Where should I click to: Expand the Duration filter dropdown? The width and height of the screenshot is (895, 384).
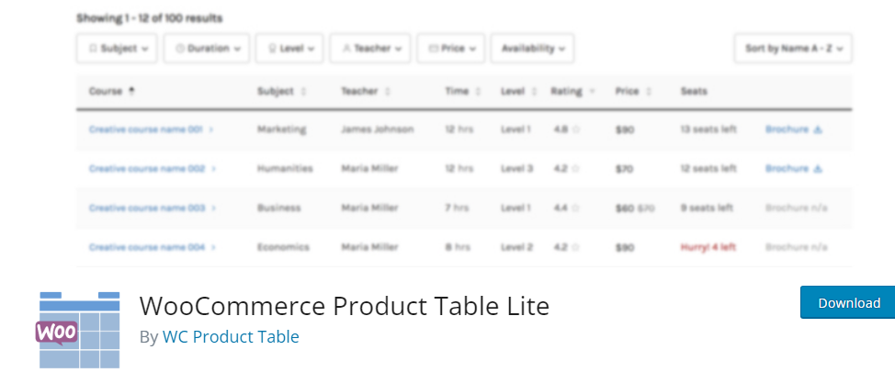[207, 49]
